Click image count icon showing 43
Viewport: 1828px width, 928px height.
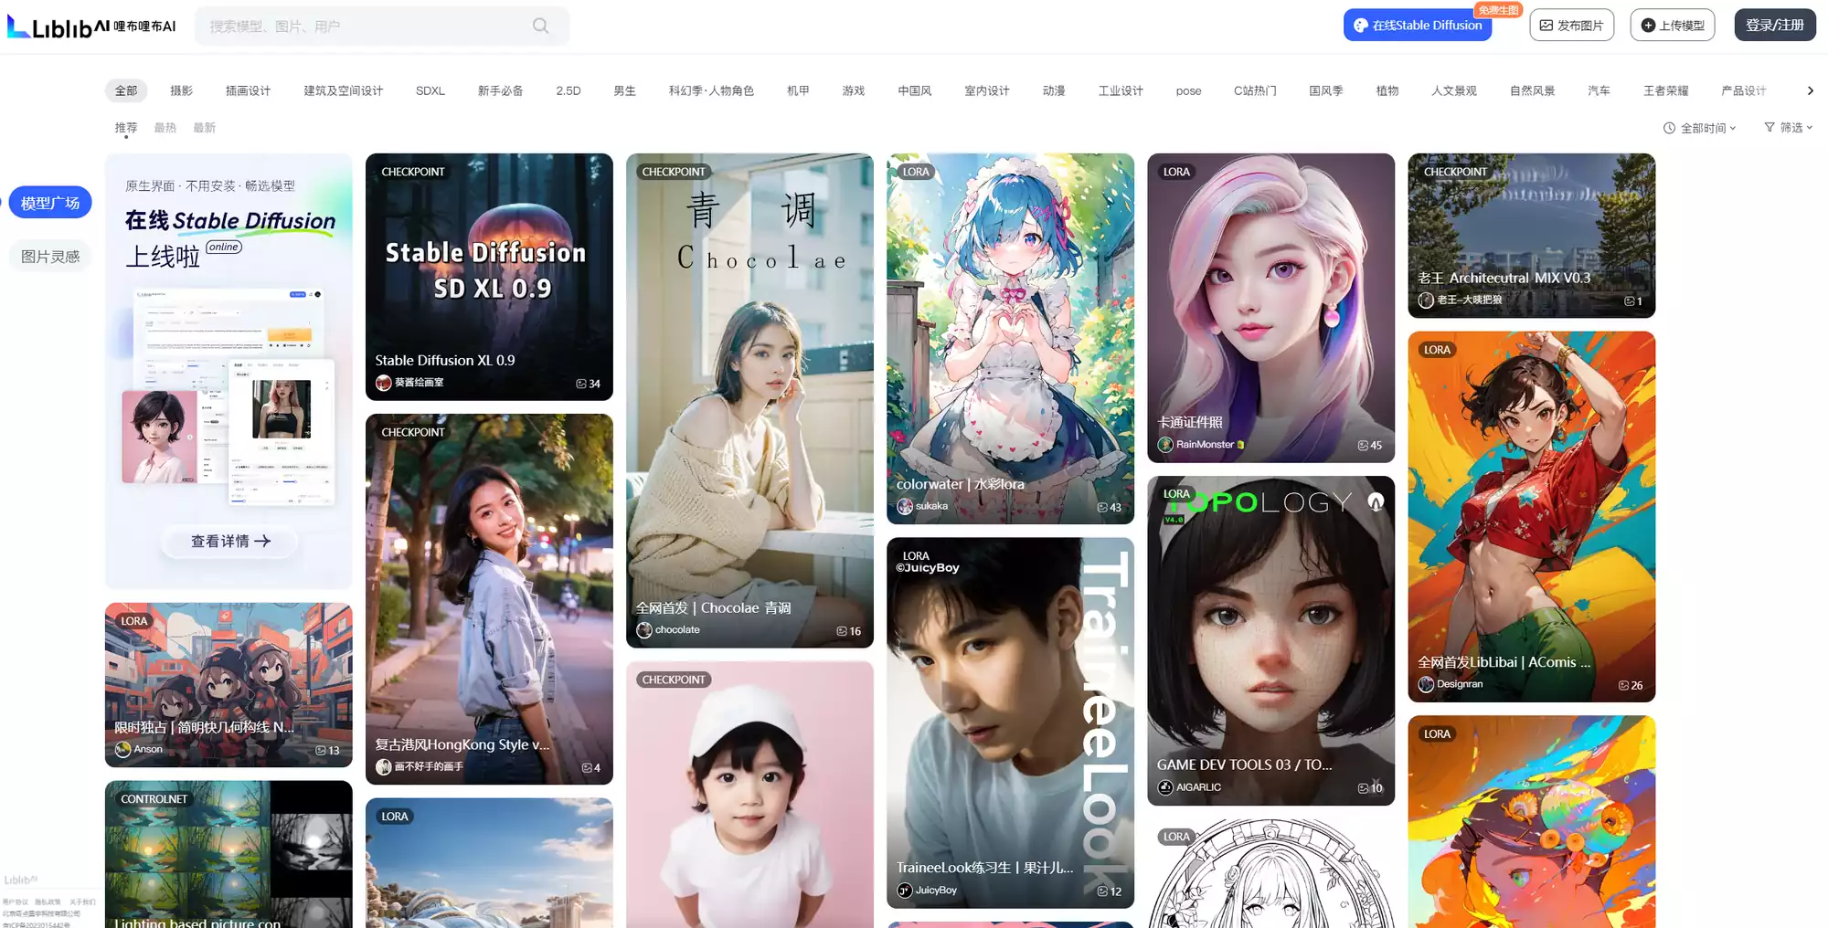(x=1102, y=508)
